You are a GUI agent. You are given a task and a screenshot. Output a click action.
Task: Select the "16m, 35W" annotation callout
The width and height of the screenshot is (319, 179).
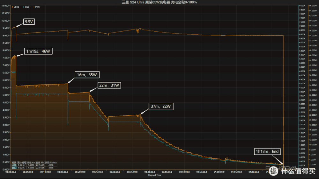coord(87,75)
